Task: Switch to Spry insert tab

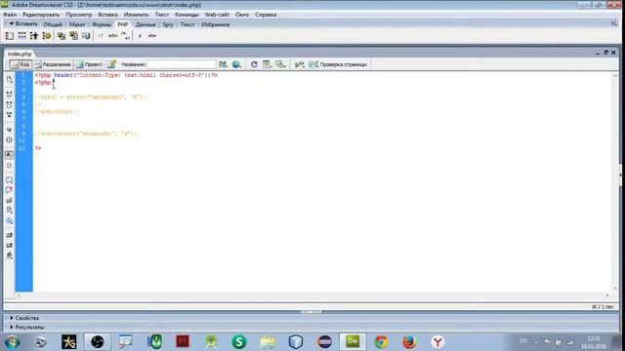Action: 168,24
